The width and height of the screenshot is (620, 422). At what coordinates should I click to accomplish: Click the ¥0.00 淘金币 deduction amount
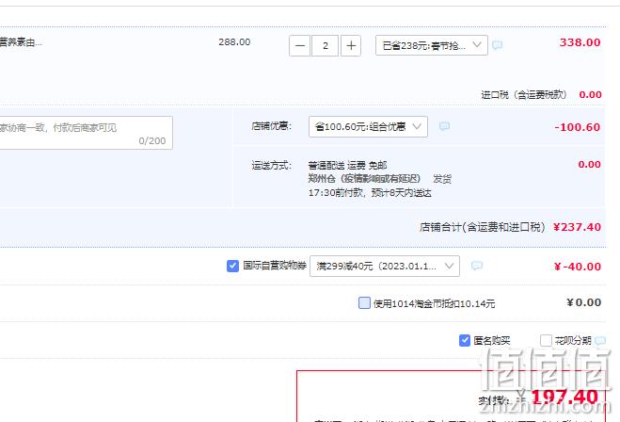583,303
